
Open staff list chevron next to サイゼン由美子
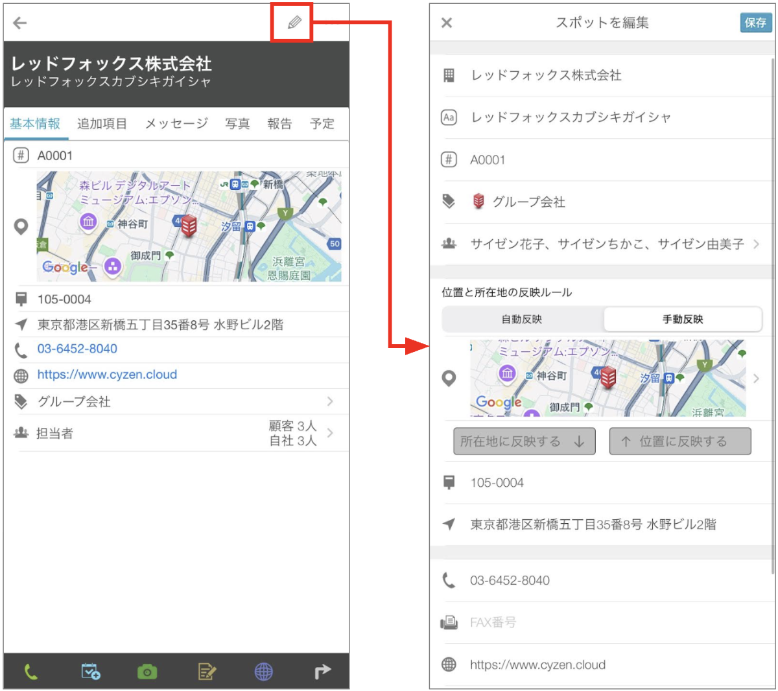click(756, 244)
